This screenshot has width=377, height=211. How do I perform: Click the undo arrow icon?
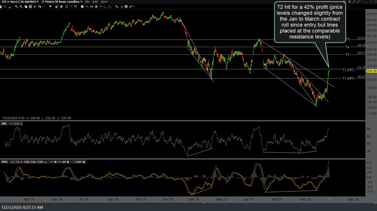click(x=35, y=7)
